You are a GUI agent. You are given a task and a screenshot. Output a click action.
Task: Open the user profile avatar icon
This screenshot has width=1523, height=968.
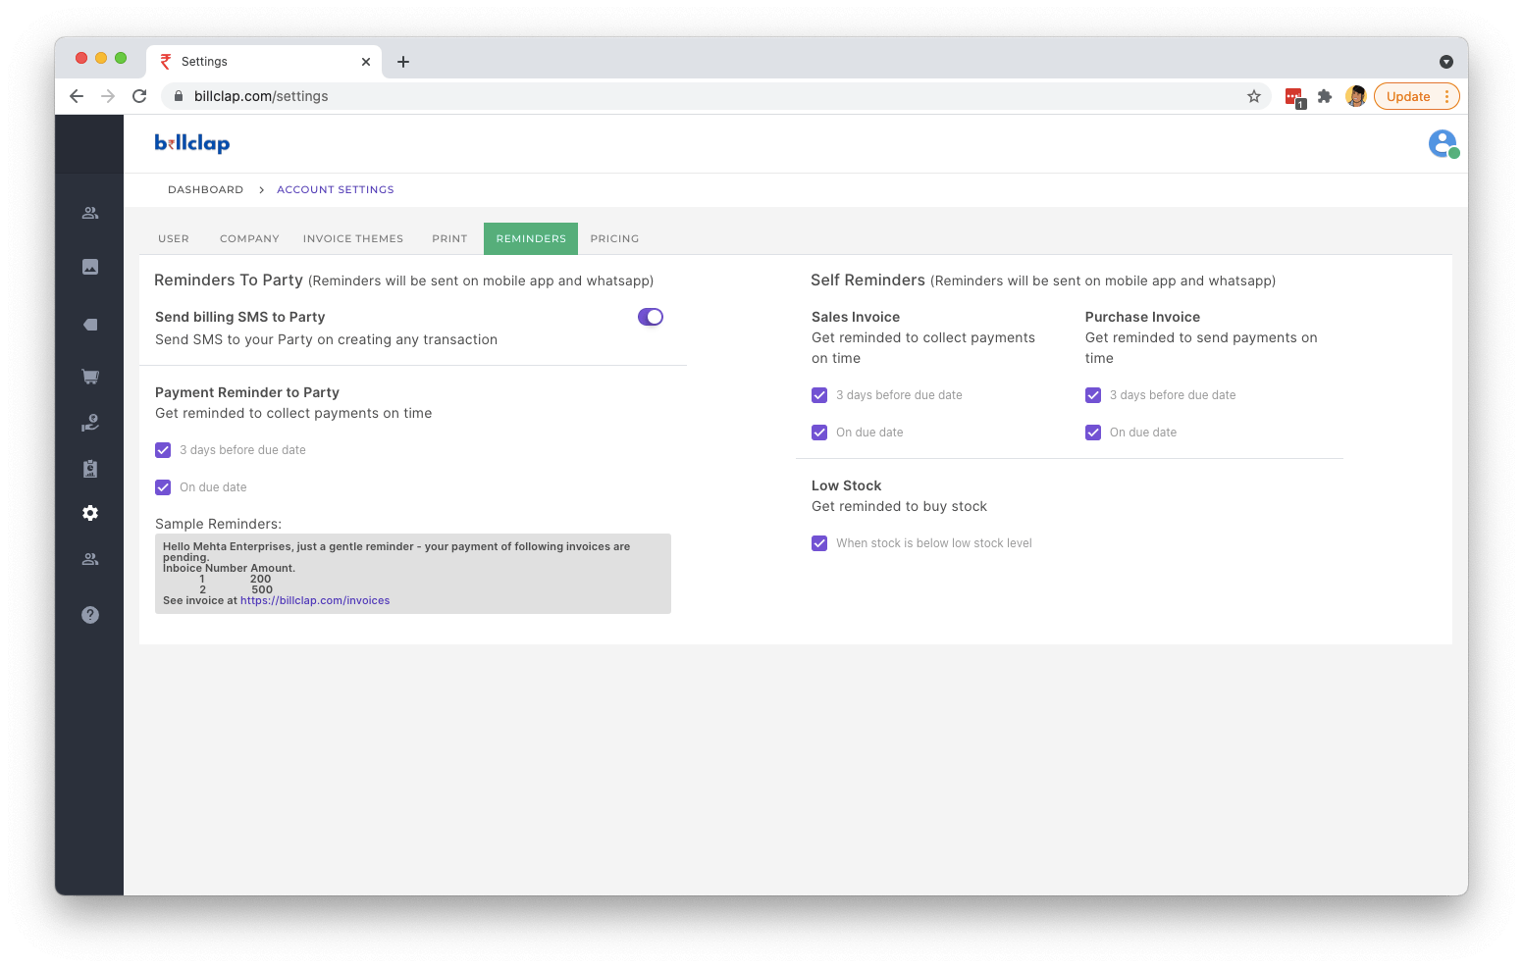pos(1443,143)
